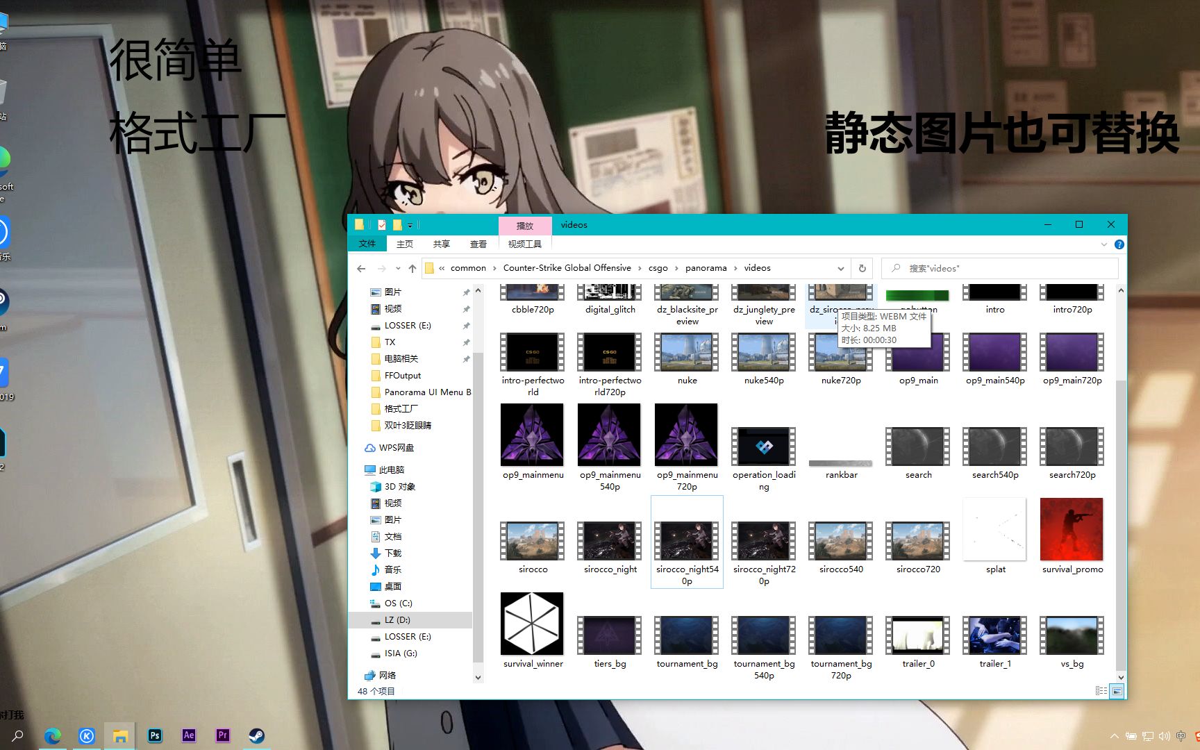Click the search videos field
Image resolution: width=1200 pixels, height=750 pixels.
click(x=1000, y=268)
